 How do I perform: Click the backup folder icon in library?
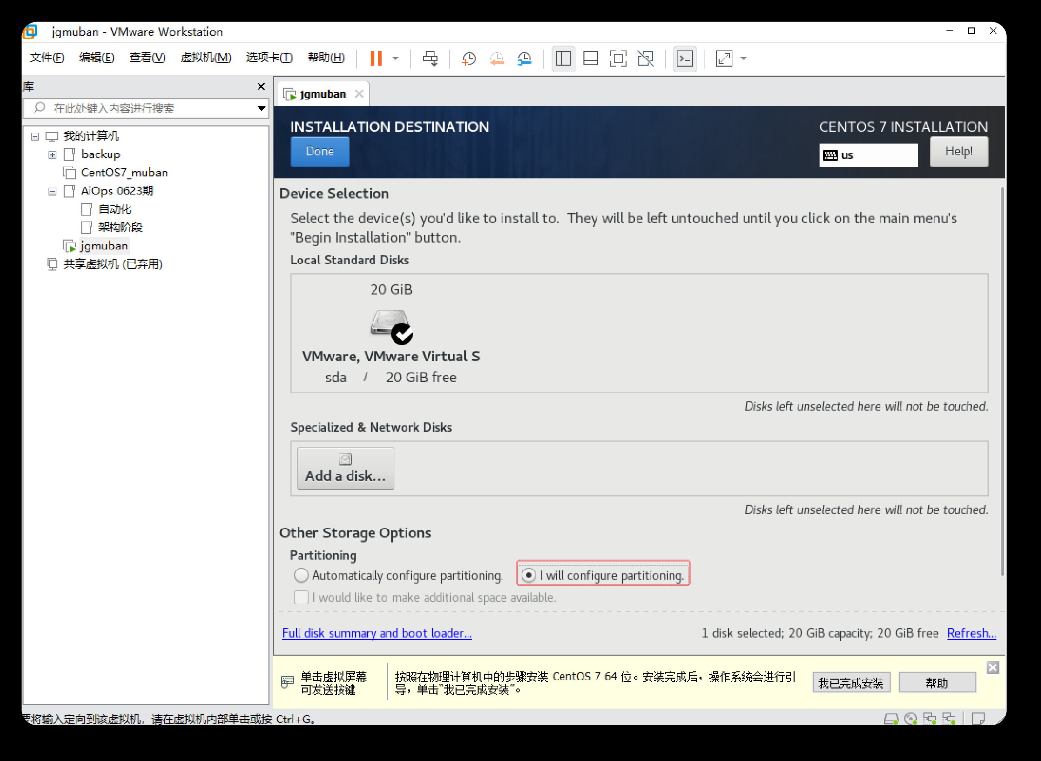(x=70, y=155)
